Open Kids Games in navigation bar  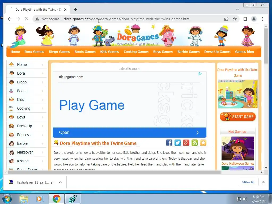109,52
